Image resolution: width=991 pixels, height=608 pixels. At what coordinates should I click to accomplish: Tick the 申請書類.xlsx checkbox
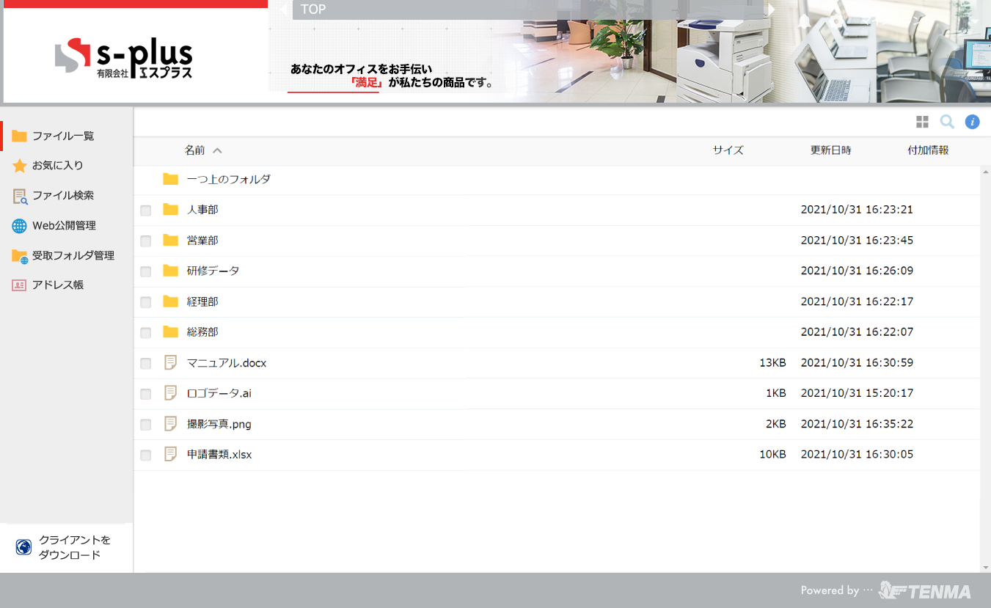coord(146,455)
